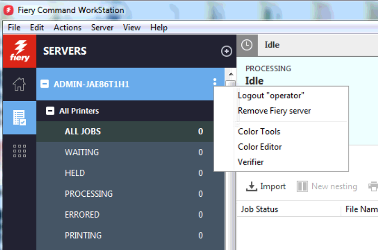Sort by Job Status column header
378x250 pixels.
259,209
